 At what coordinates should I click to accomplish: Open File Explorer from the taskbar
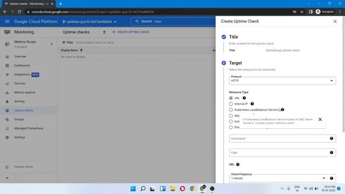tap(172, 189)
